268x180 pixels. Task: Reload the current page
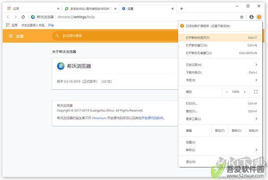coord(23,17)
